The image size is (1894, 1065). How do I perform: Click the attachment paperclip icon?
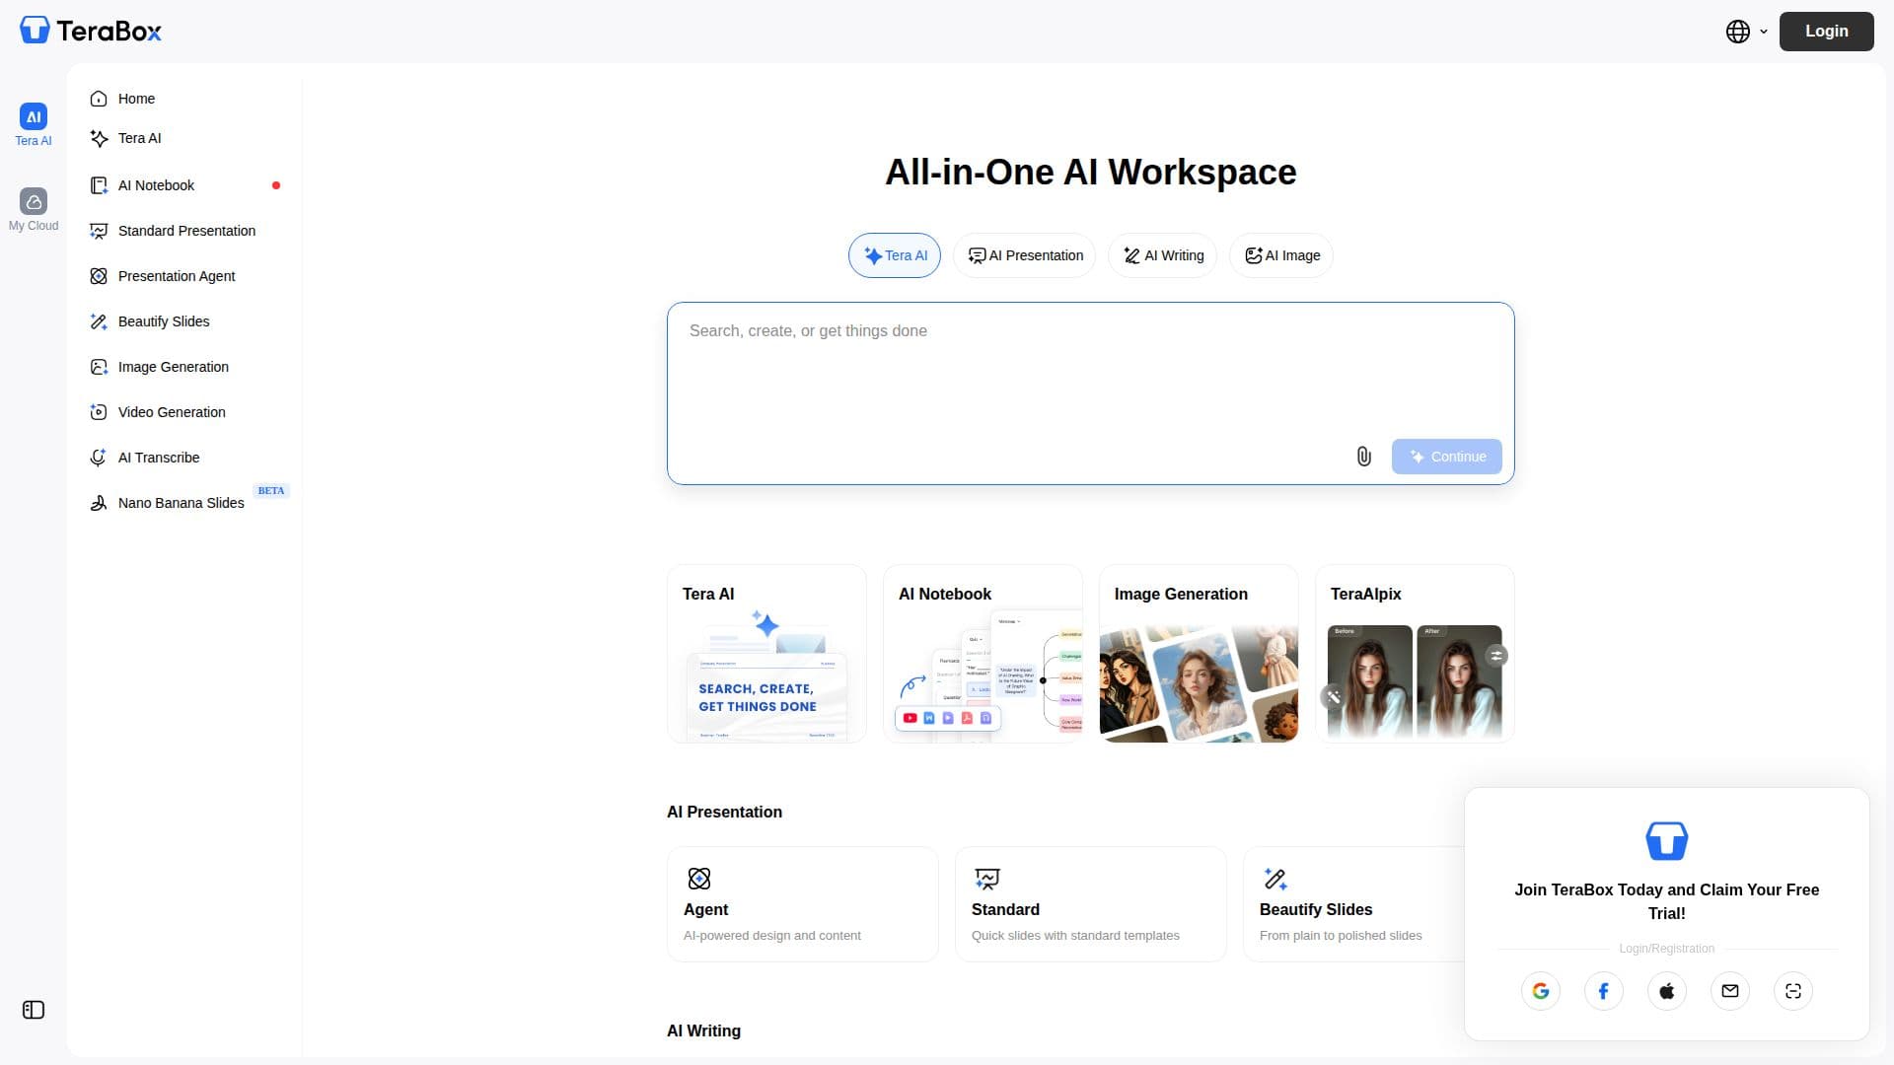click(x=1363, y=457)
